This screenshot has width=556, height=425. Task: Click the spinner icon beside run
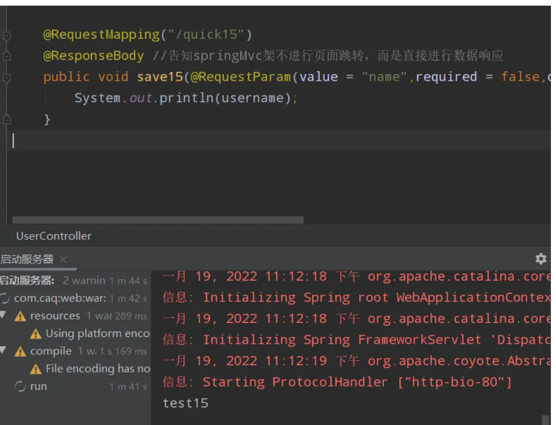[20, 387]
